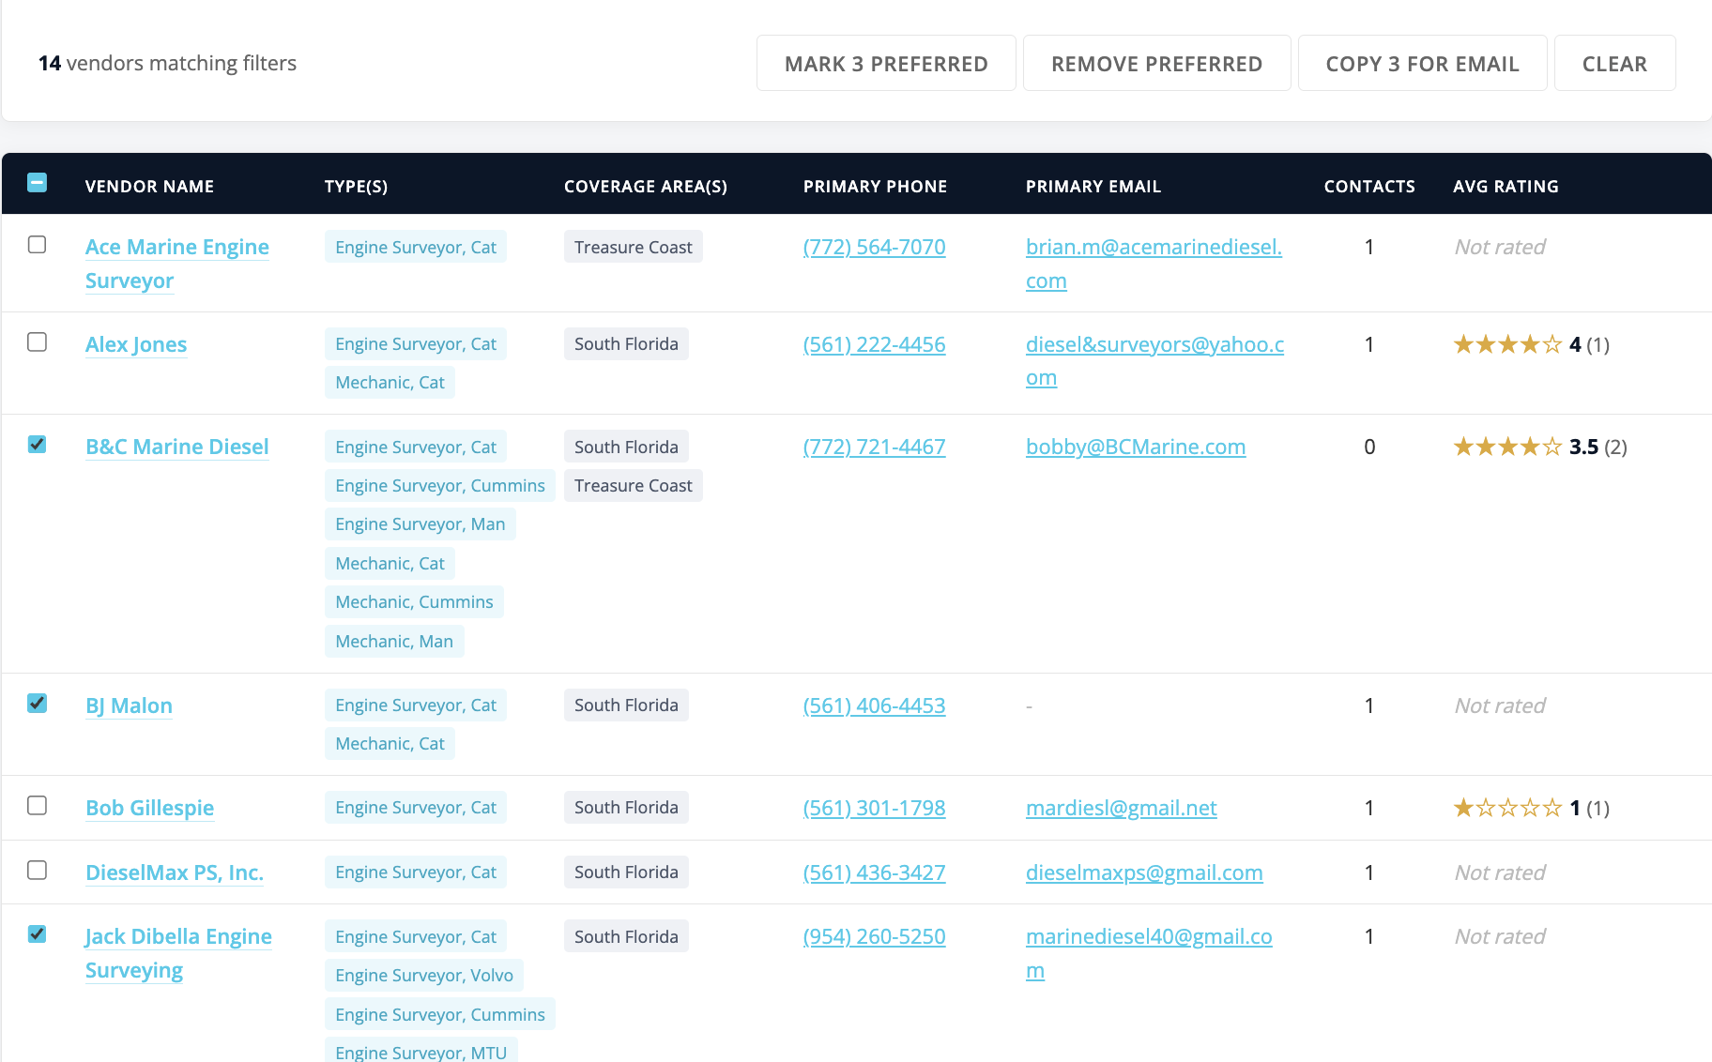Uncheck the BJ Malon row checkbox
The height and width of the screenshot is (1062, 1712).
coord(38,703)
